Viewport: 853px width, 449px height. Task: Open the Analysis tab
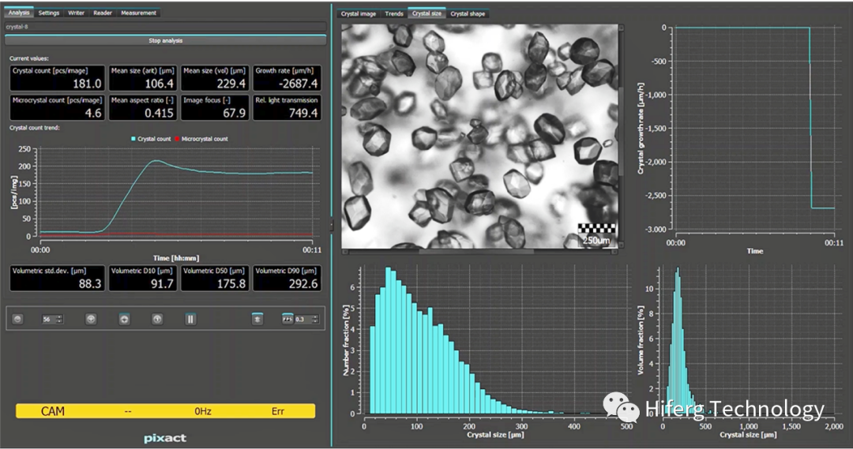[19, 13]
